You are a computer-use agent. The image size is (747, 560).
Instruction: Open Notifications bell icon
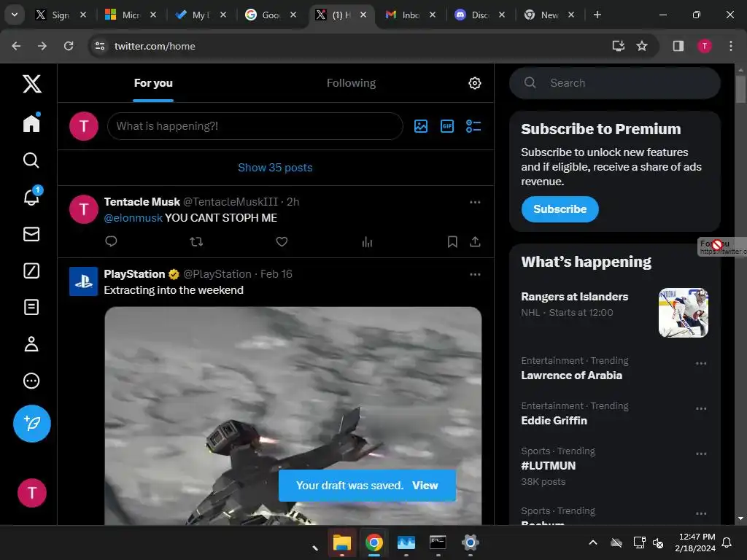(32, 196)
